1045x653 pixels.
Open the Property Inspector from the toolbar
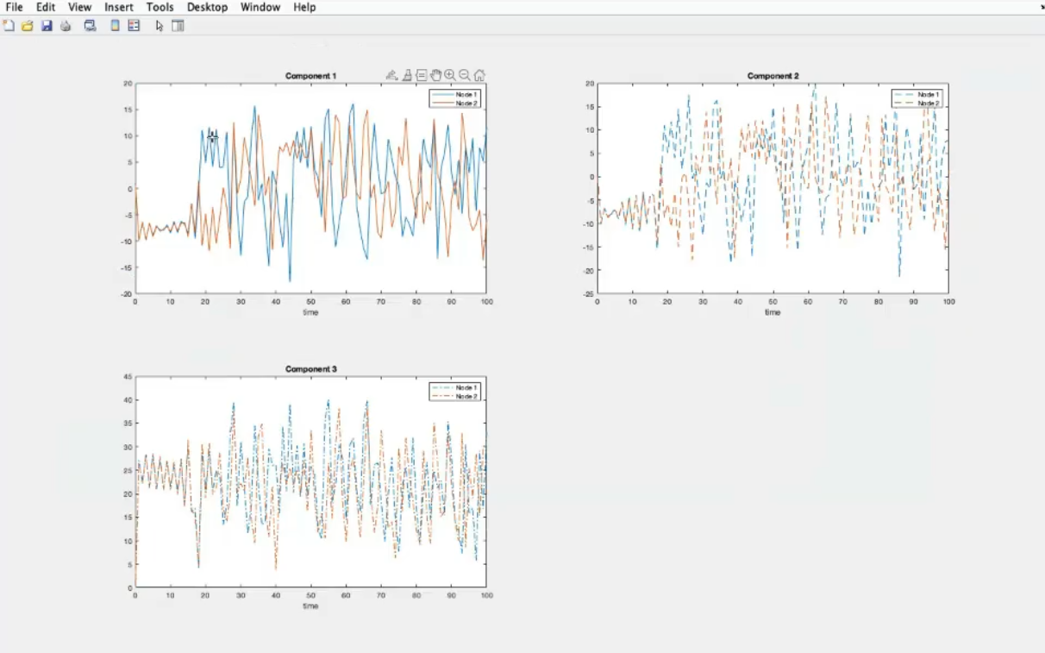click(x=178, y=26)
